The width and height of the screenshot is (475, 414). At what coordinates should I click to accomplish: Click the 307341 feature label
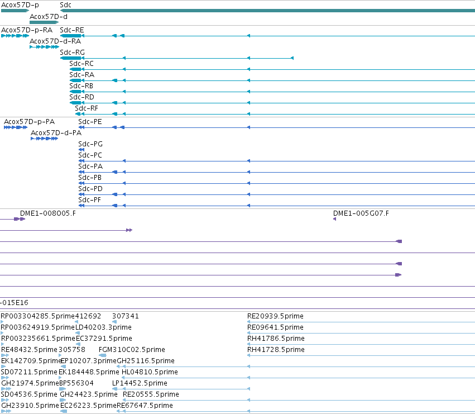[126, 316]
